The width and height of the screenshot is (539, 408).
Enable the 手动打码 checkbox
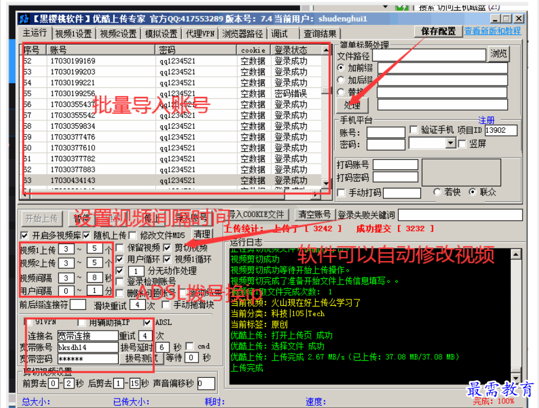341,193
